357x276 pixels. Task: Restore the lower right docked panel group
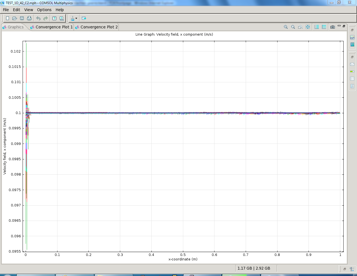pyautogui.click(x=352, y=57)
